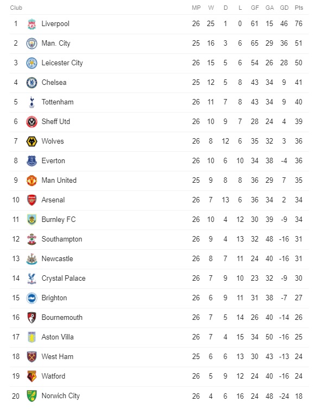
Task: Select the Wolves badge icon
Action: (x=31, y=141)
